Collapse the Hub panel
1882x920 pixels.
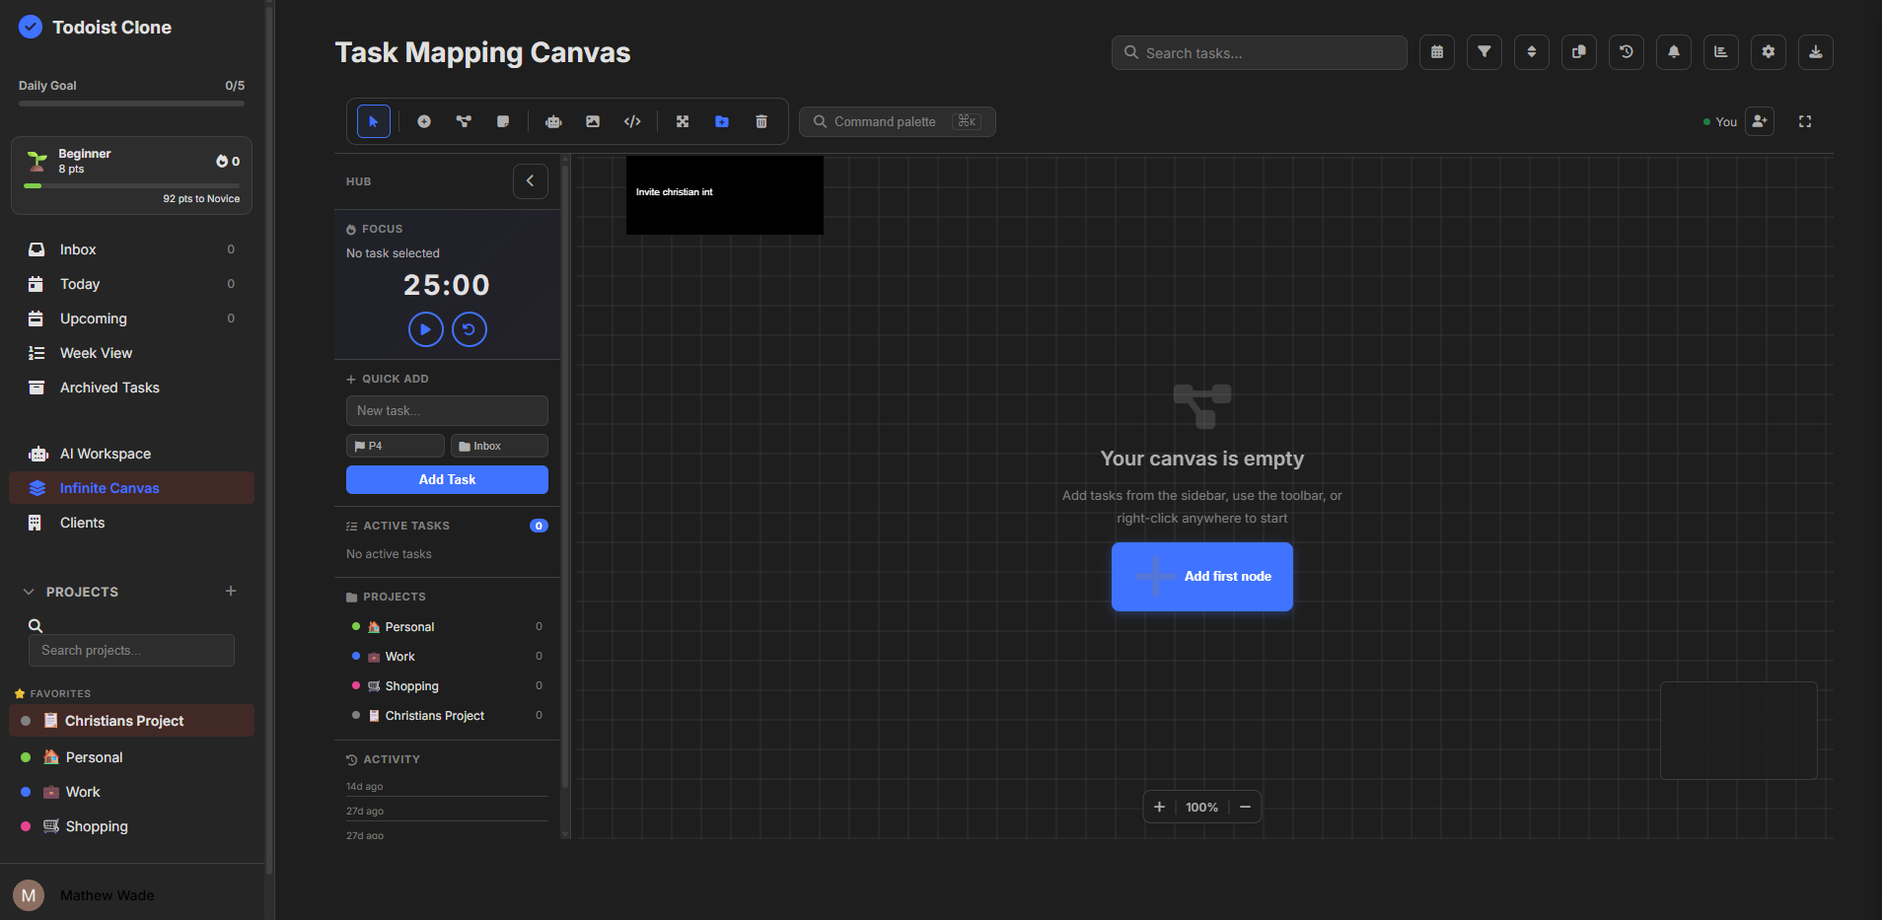pos(530,180)
